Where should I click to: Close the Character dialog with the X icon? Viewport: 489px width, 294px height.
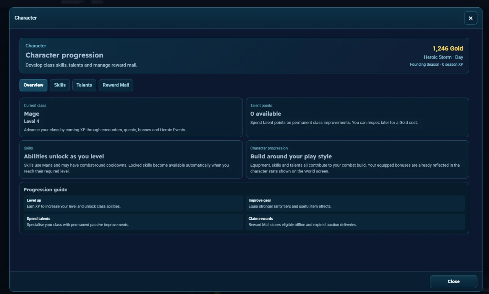coord(470,18)
